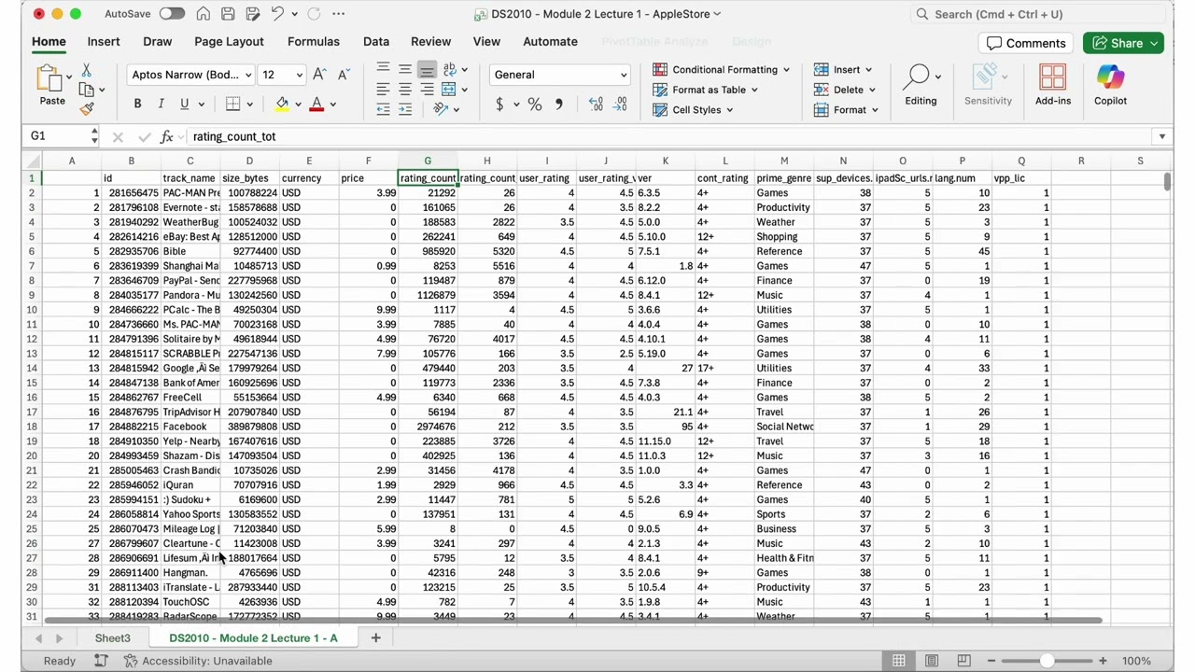Click Accessibility: Unavailable status

point(197,661)
